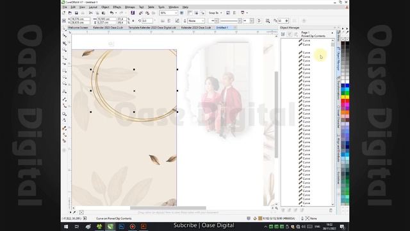Screen dimensions: 410x231
Task: Select the Drop Shadow tool in the toolbox
Action: (64, 114)
